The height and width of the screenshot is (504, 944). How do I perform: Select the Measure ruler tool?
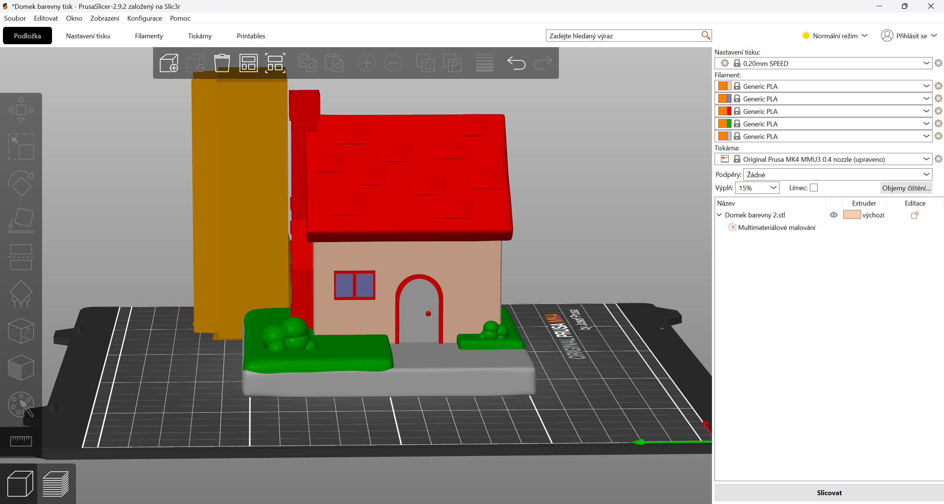pos(21,441)
